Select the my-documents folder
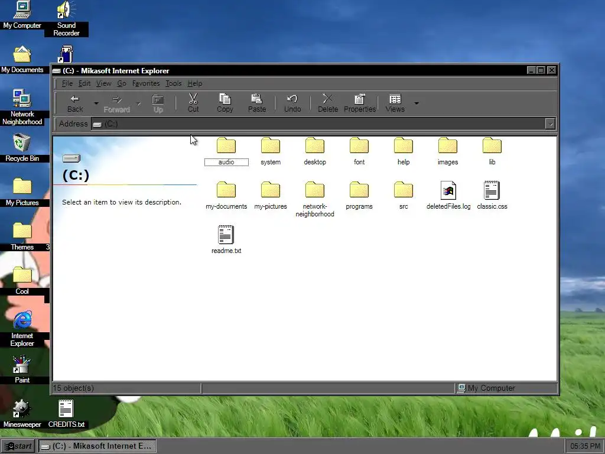605x454 pixels. (226, 196)
